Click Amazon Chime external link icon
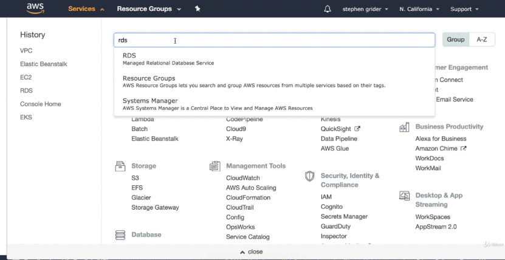505x260 pixels. tap(464, 148)
